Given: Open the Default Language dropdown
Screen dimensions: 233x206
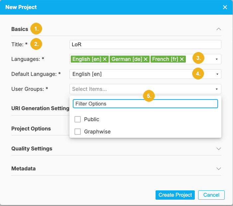Looking at the screenshot, I should pyautogui.click(x=217, y=74).
